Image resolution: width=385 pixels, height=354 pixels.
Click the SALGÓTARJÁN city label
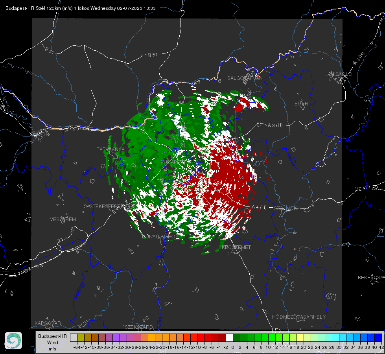pyautogui.click(x=245, y=78)
